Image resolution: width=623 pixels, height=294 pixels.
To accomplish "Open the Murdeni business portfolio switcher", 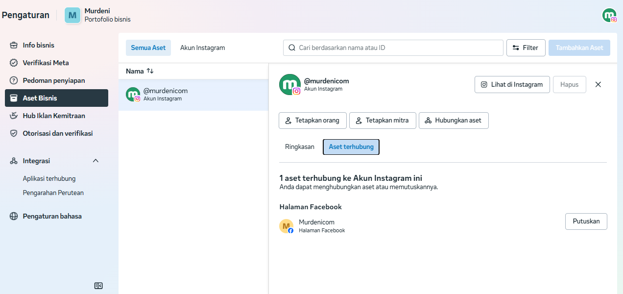I will (98, 15).
